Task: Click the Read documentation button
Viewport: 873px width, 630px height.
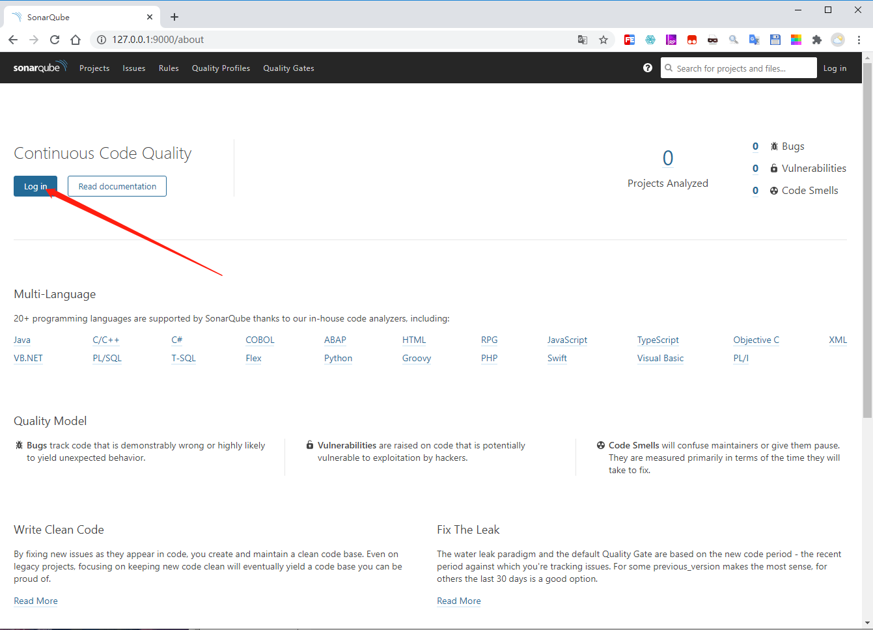Action: [x=117, y=186]
